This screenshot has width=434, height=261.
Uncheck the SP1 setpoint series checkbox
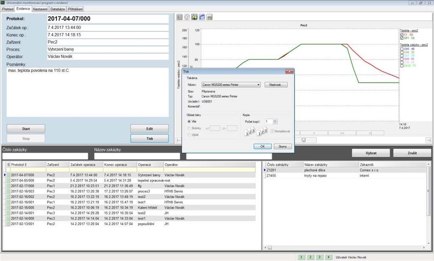(x=402, y=38)
